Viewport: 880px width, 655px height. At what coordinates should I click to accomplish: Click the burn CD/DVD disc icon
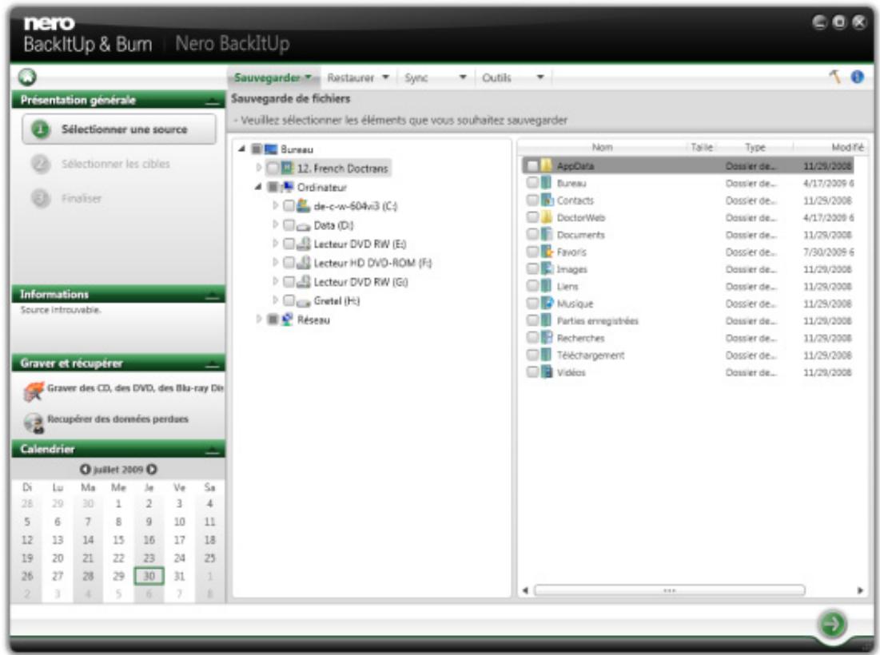[33, 391]
